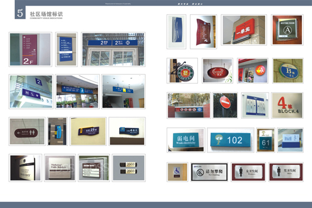
Task: Select the teal 弱电间 sign photo
Action: pos(186,140)
